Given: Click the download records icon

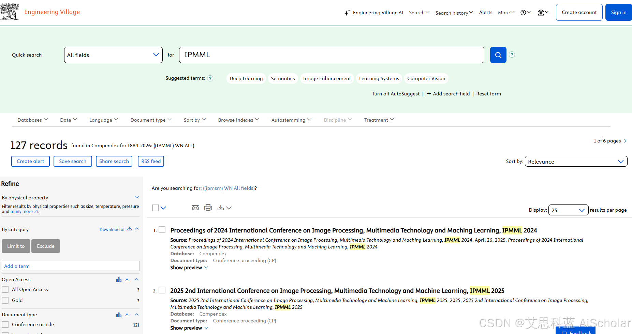Looking at the screenshot, I should pos(221,208).
